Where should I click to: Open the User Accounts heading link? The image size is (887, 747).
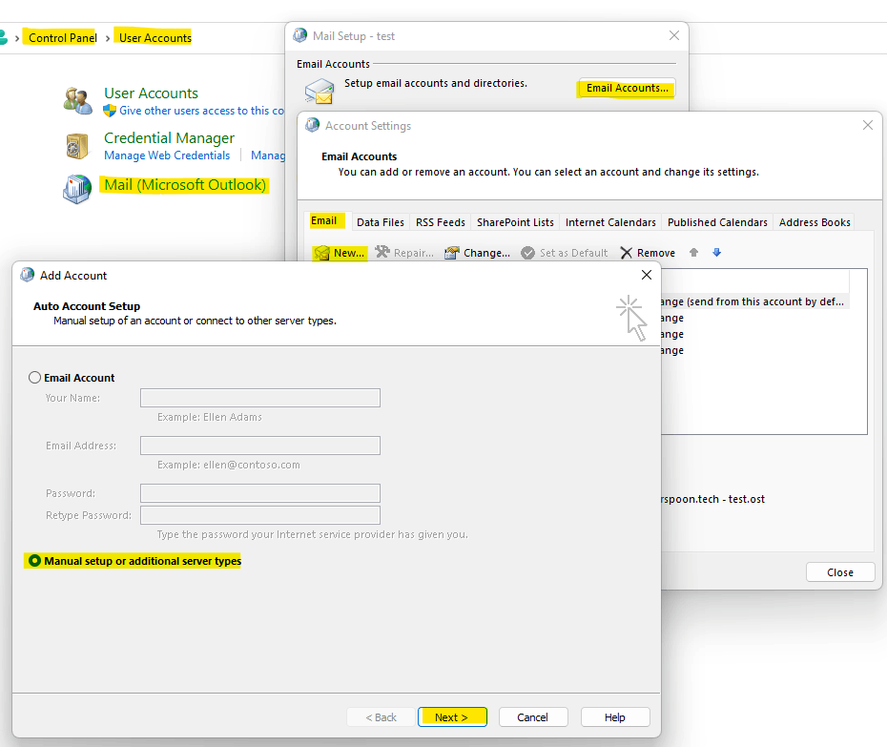(151, 93)
